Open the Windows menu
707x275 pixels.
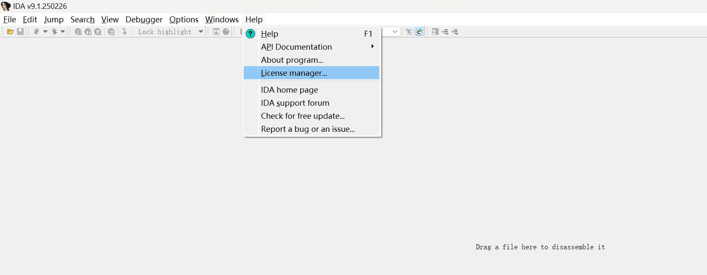(222, 19)
